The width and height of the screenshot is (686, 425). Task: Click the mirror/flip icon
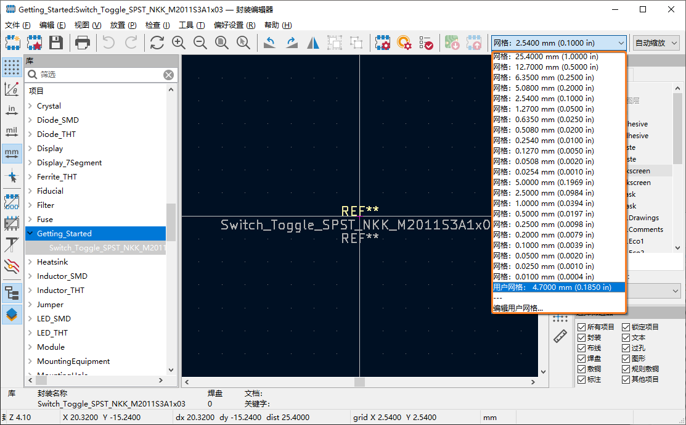point(313,43)
